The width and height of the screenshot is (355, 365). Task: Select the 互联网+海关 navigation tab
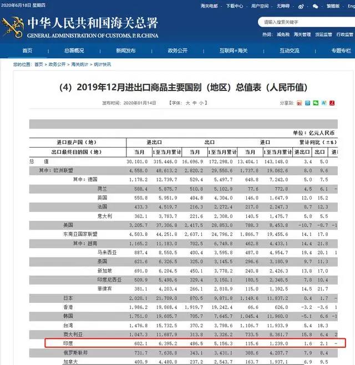tap(233, 50)
